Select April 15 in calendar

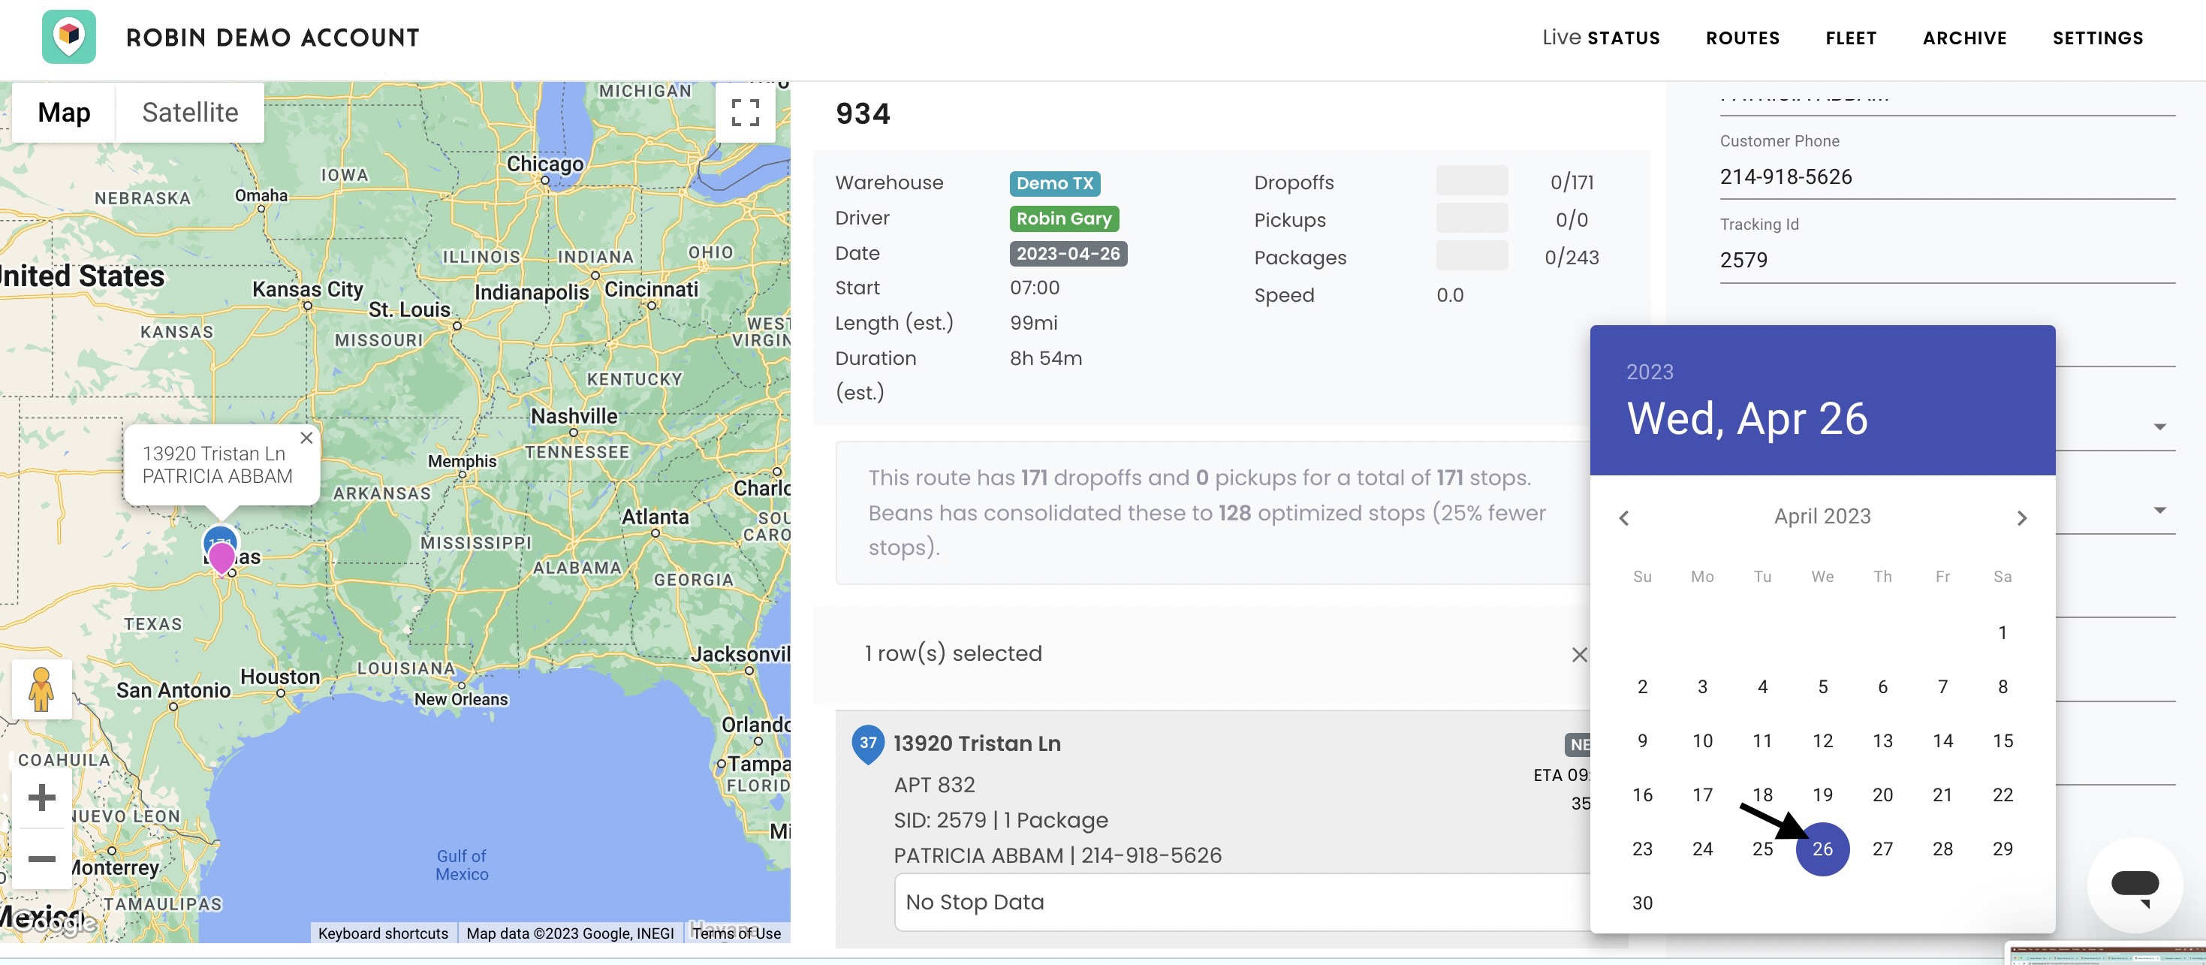tap(2003, 740)
